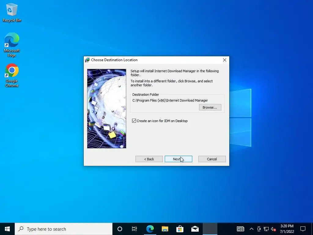Image resolution: width=313 pixels, height=235 pixels.
Task: Open the network status tray icon
Action: point(266,229)
